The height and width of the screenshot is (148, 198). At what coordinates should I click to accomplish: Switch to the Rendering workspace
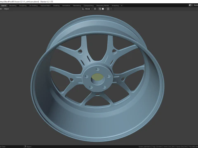pyautogui.click(x=77, y=6)
